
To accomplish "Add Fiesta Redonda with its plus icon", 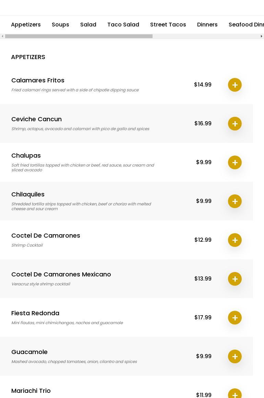I will tap(235, 318).
